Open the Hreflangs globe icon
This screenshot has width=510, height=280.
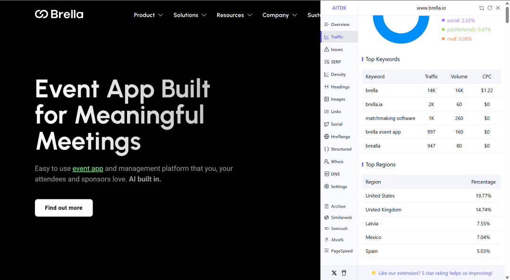pyautogui.click(x=327, y=136)
